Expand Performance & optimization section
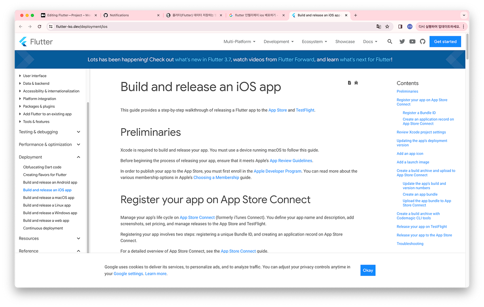The height and width of the screenshot is (307, 484). point(50,144)
